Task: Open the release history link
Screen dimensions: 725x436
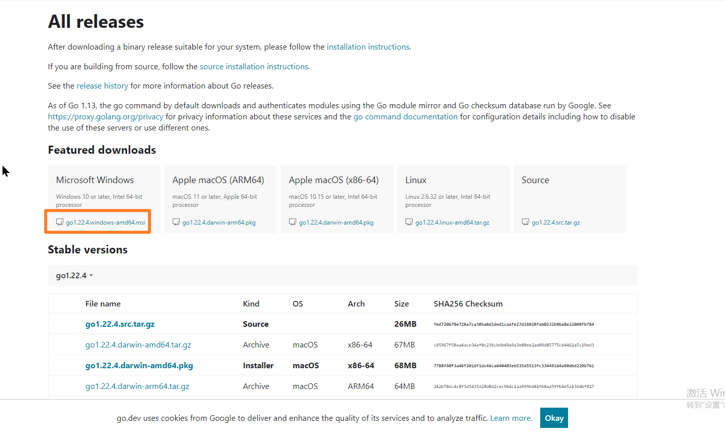Action: (102, 85)
